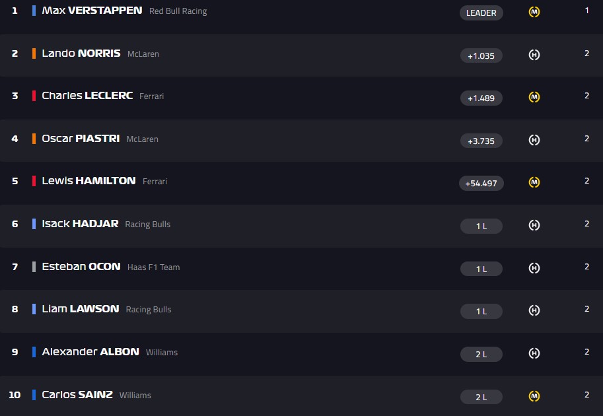The width and height of the screenshot is (603, 416).
Task: Click Hamilton's medium tyre icon
Action: [x=534, y=183]
